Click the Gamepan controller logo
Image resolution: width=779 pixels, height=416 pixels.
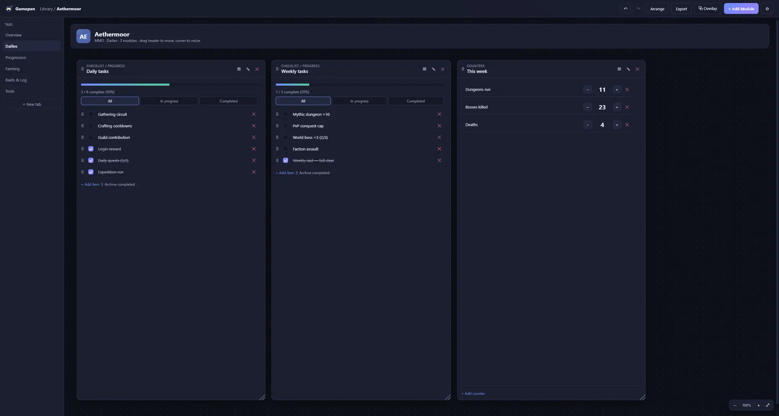(9, 8)
